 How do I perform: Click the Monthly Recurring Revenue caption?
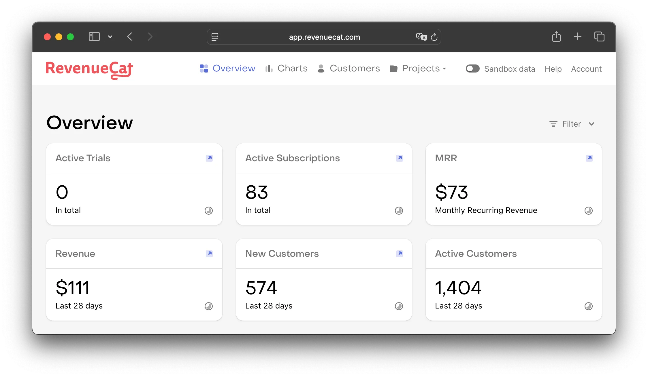coord(486,210)
